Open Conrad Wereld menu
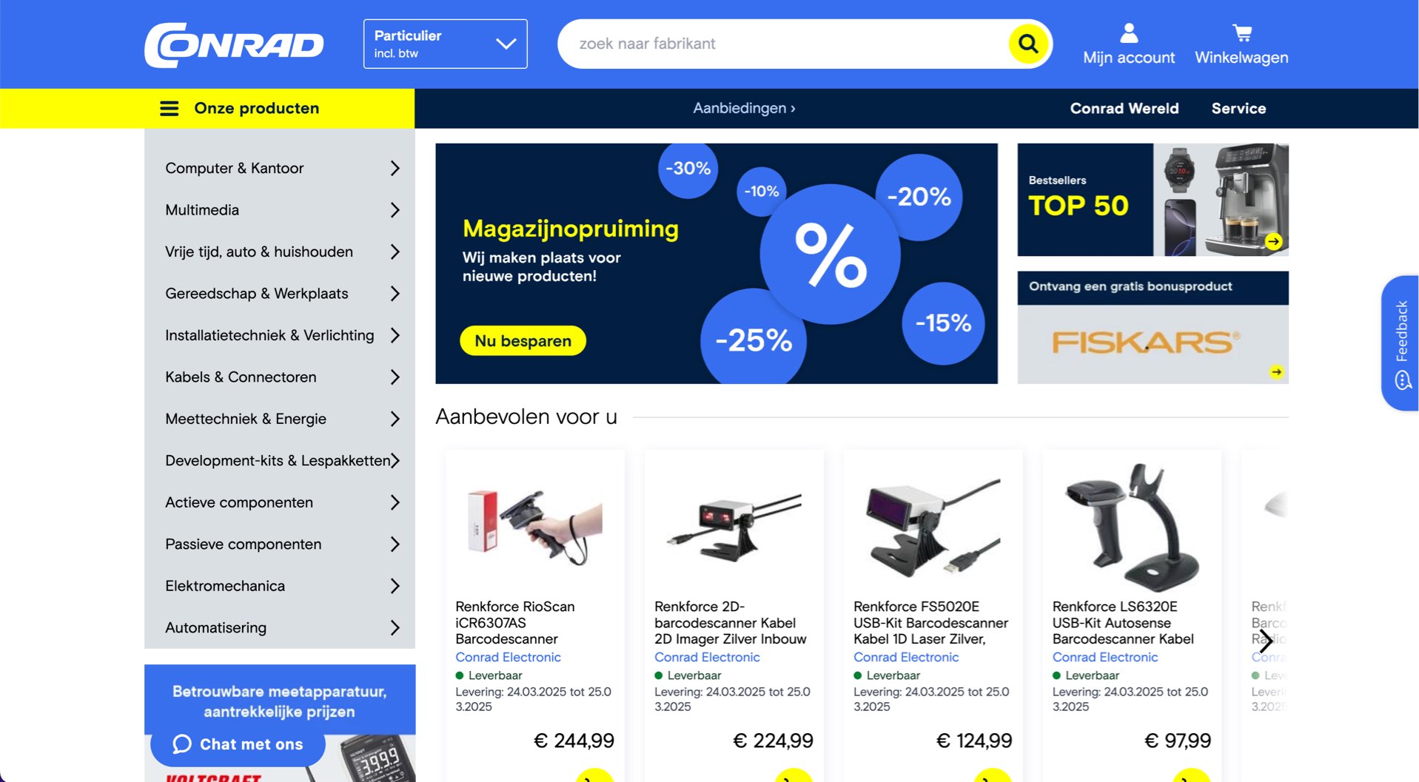This screenshot has height=782, width=1419. click(x=1124, y=109)
